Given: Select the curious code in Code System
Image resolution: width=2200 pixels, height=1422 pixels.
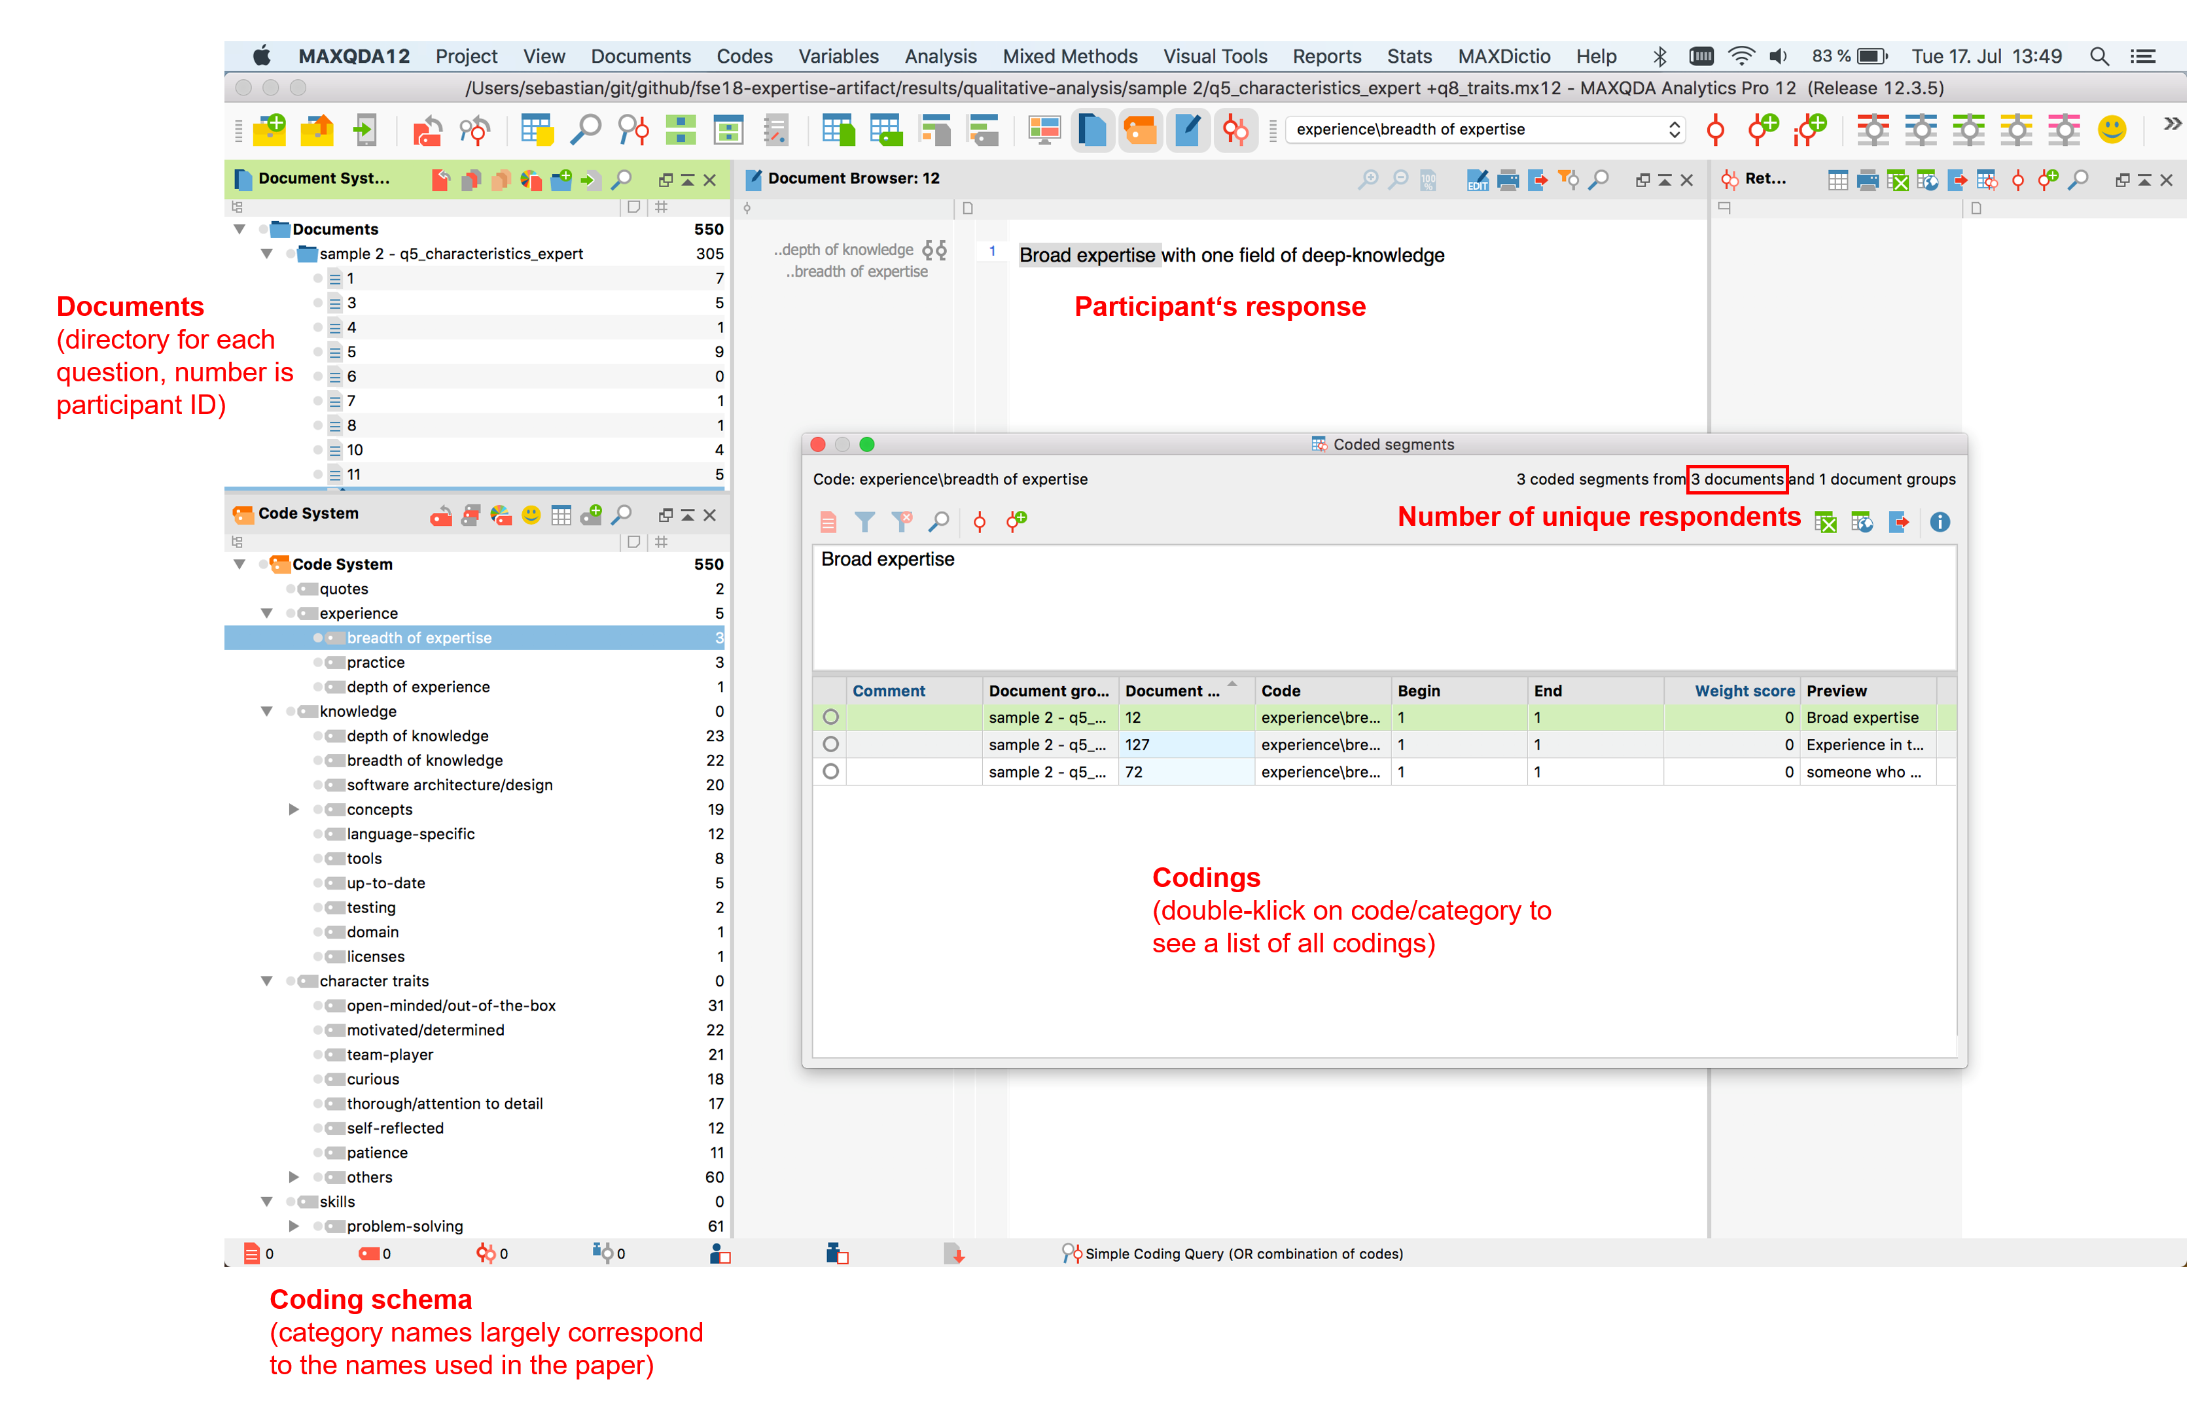Looking at the screenshot, I should tap(373, 1079).
